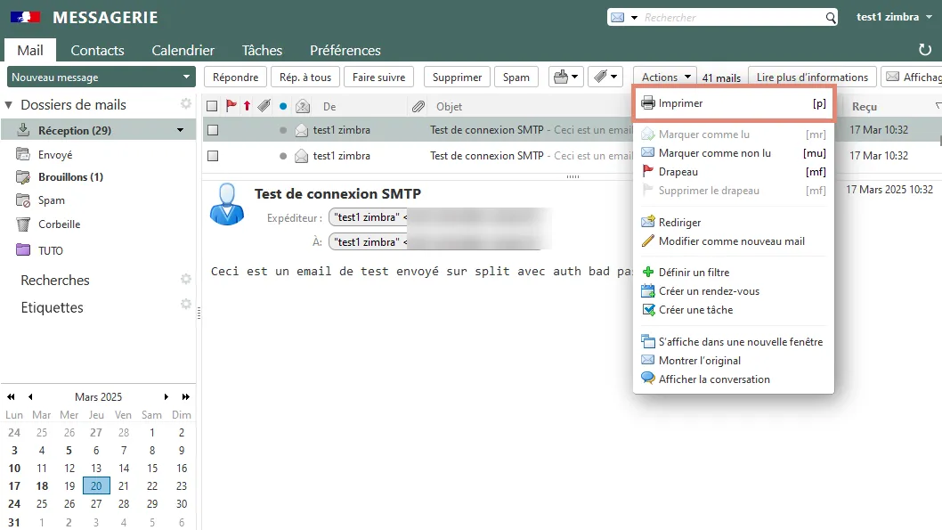Sort by read status dot column
This screenshot has width=942, height=530.
coord(283,106)
